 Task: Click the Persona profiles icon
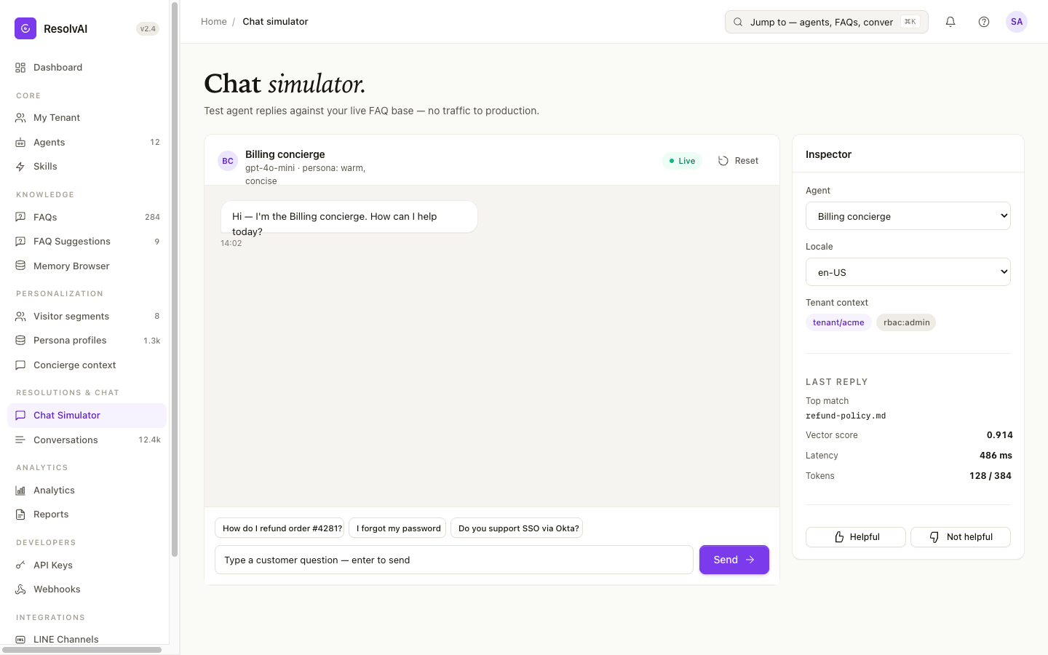[x=20, y=341]
